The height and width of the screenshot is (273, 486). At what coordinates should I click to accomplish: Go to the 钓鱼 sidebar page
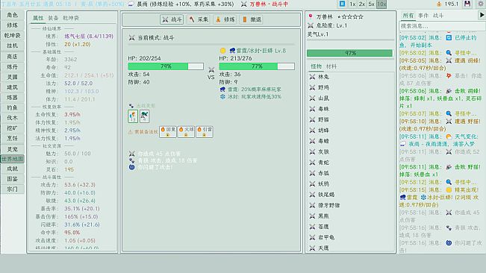click(13, 107)
